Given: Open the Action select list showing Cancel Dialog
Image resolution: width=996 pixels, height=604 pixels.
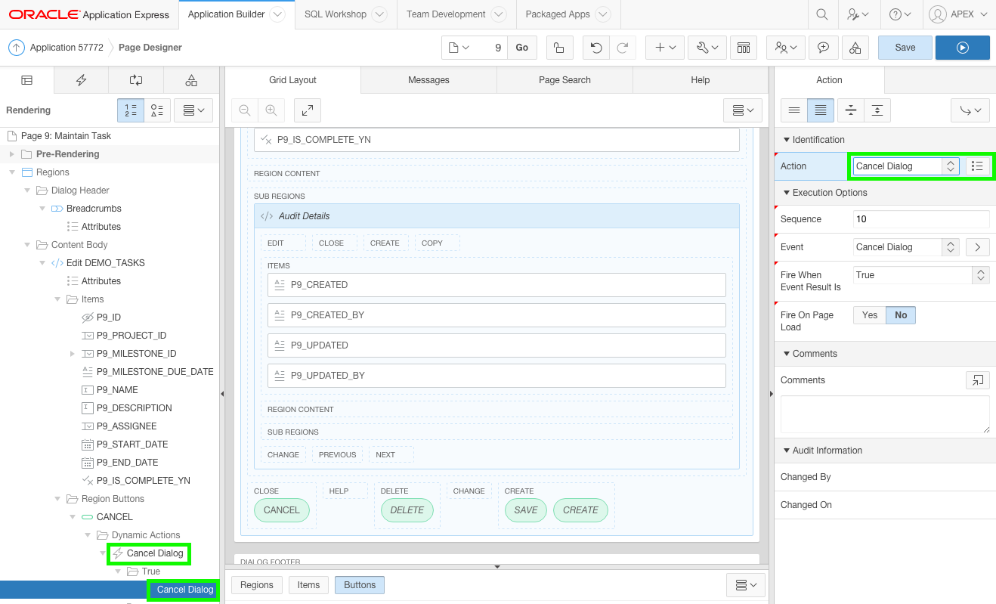Looking at the screenshot, I should pos(907,166).
